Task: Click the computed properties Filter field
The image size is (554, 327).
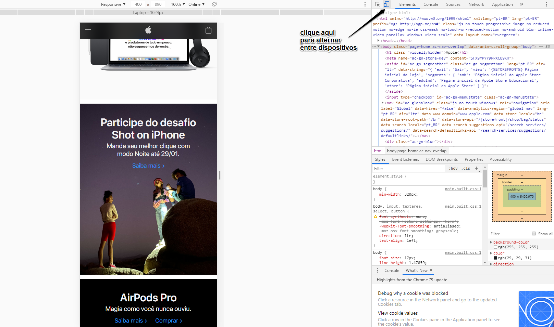Action: 509,234
